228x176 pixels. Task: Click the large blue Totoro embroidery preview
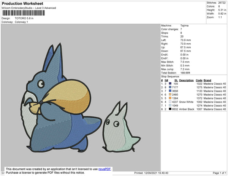[61, 98]
